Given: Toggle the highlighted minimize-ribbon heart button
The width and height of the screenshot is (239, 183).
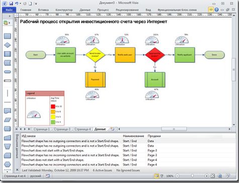Looking at the screenshot, I should tap(211, 10).
